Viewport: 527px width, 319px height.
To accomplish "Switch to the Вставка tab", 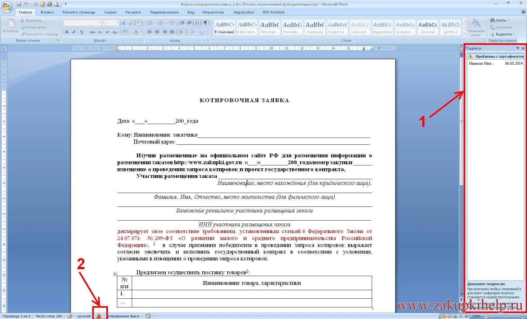I will tap(47, 12).
